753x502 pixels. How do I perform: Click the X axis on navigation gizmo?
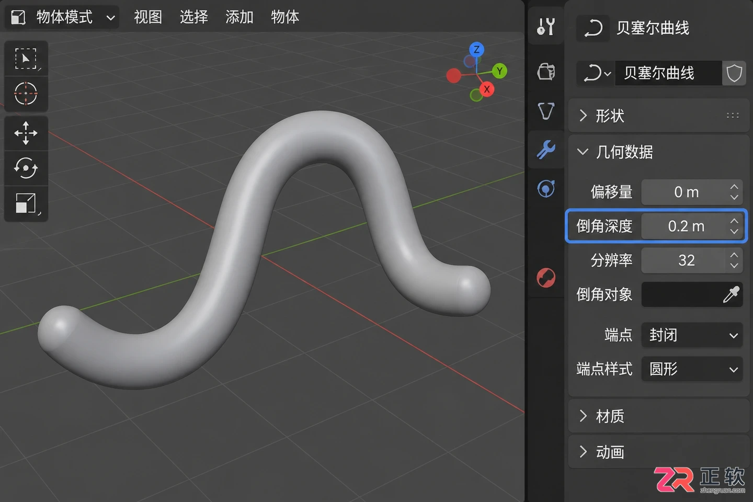click(487, 89)
